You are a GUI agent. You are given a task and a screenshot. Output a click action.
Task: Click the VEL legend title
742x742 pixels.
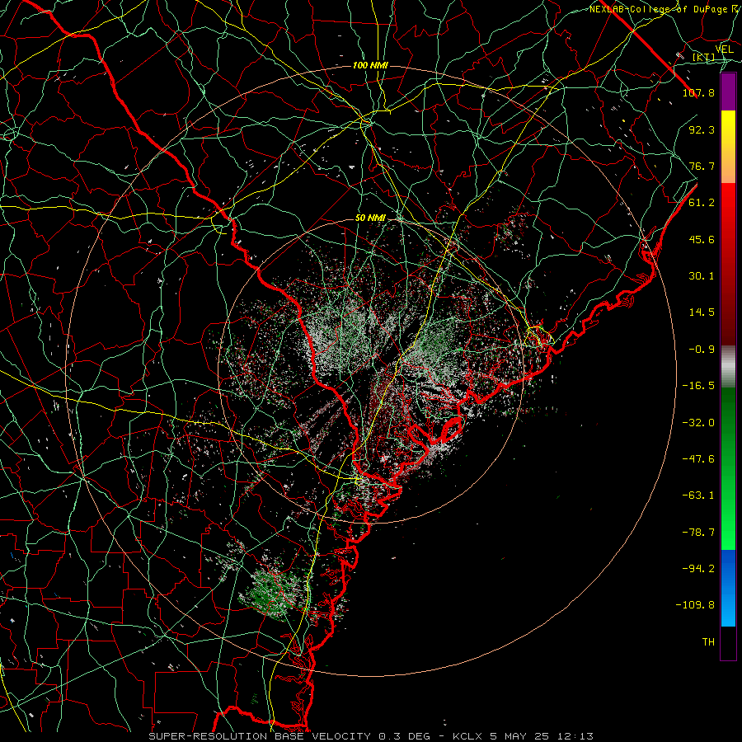click(x=724, y=49)
